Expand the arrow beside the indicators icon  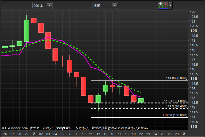(171, 6)
